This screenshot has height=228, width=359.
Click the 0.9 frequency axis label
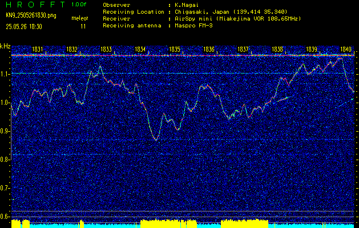(x=5, y=131)
